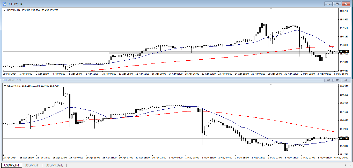Minimize the USDJPY,H4 chart window
Viewport: 353px width, 168px height.
point(329,4)
